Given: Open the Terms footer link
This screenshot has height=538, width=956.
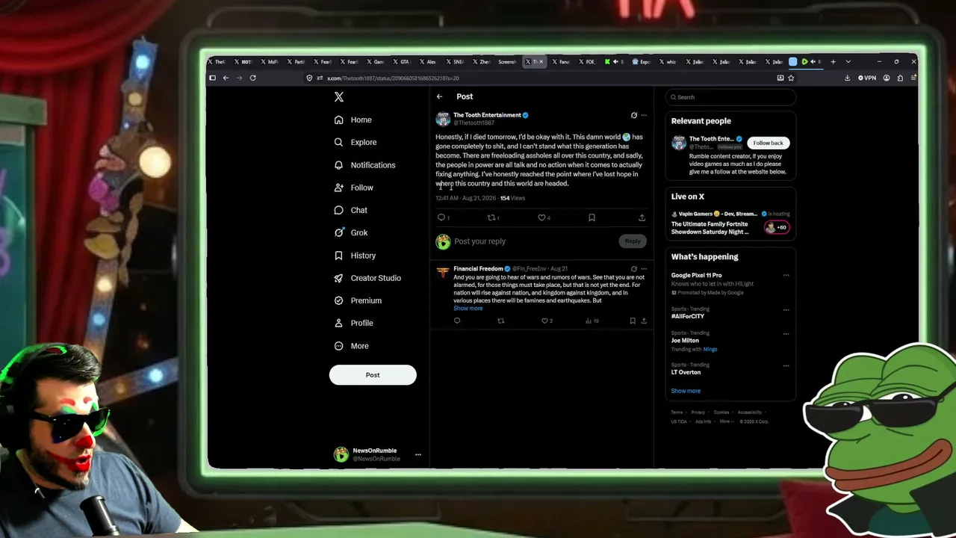Looking at the screenshot, I should click(x=677, y=412).
